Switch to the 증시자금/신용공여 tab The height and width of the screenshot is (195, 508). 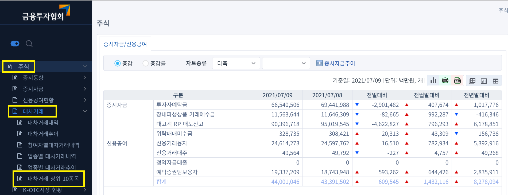[x=125, y=44]
